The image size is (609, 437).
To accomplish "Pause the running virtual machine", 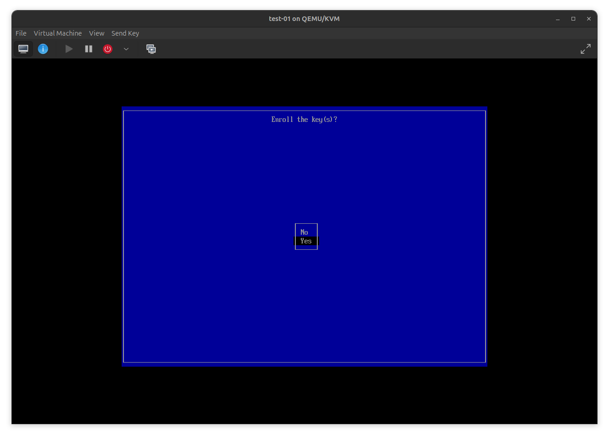I will tap(88, 49).
